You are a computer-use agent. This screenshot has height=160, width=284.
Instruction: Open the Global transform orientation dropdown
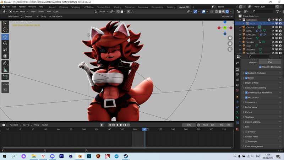coord(101,12)
